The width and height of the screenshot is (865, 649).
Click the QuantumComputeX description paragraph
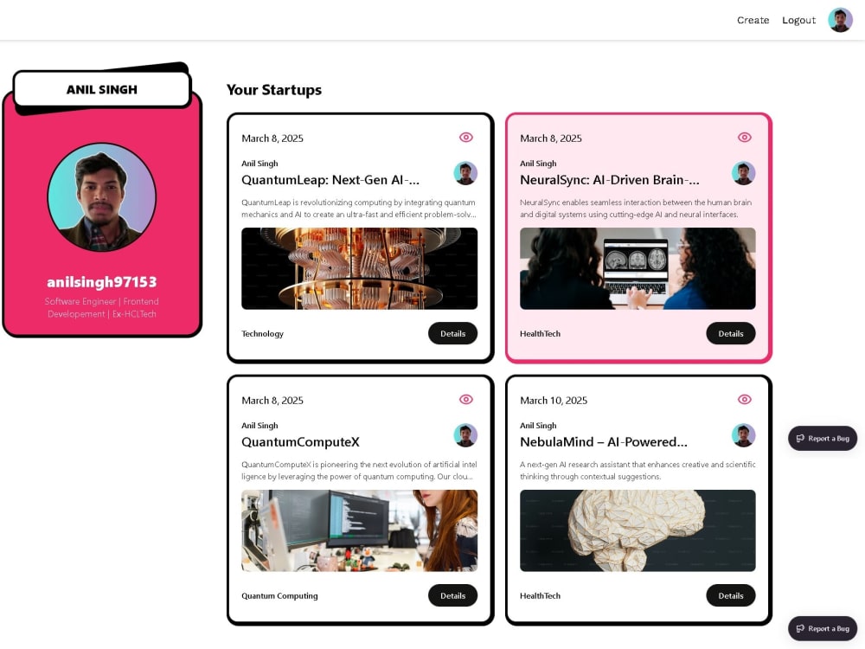(359, 471)
